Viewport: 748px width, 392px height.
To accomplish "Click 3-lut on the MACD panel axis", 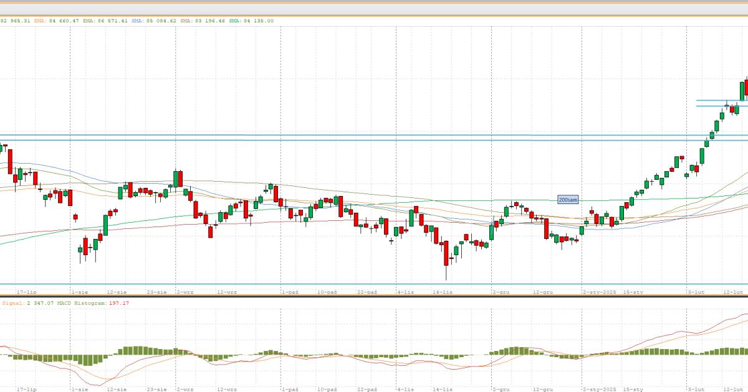I will (696, 389).
